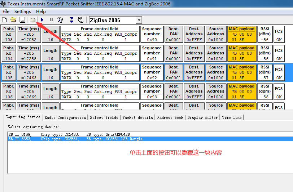Click the time =17052 cell

click(29, 34)
